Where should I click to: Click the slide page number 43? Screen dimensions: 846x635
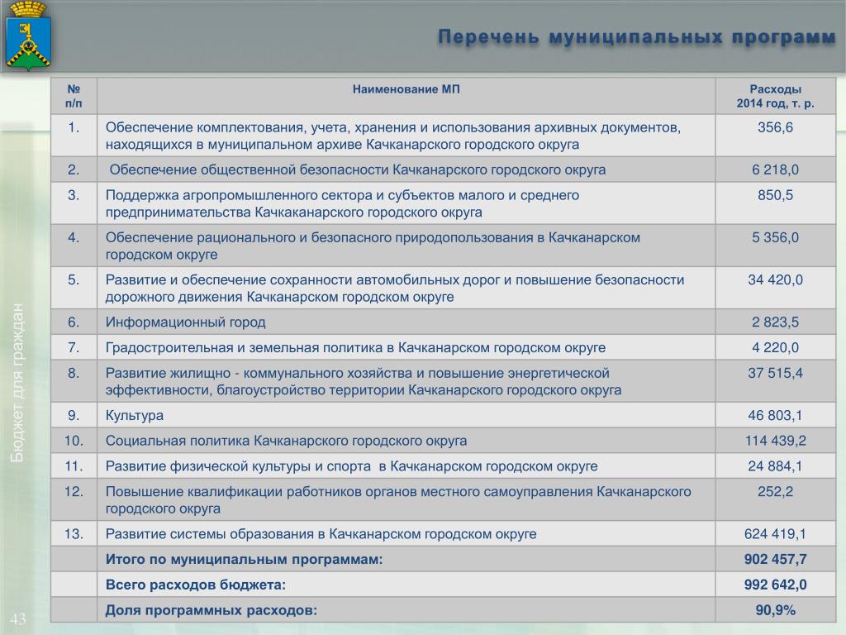(18, 618)
